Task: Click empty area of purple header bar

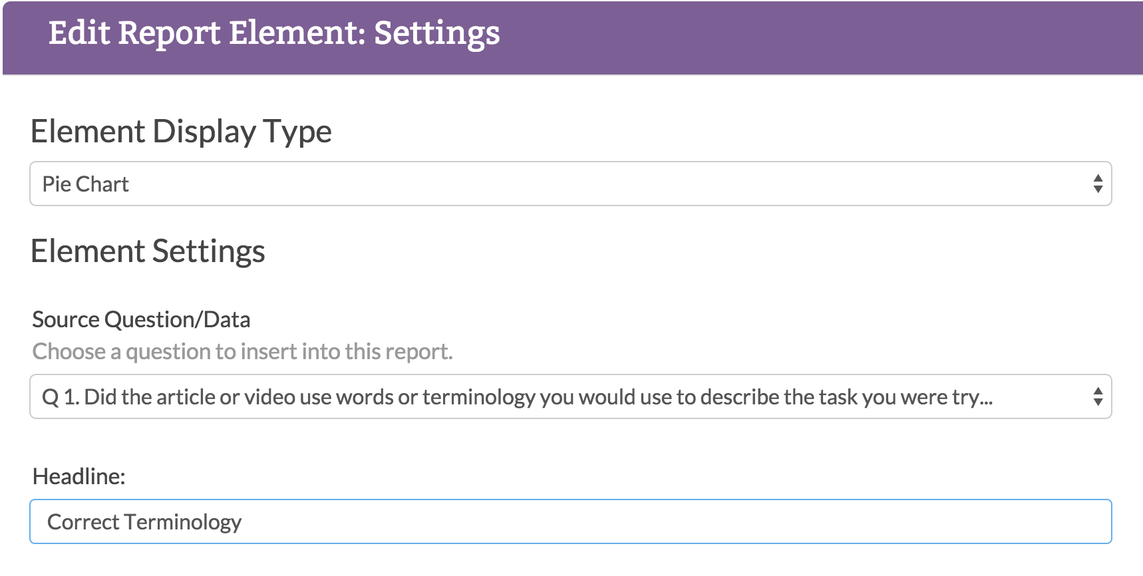Action: pos(798,37)
